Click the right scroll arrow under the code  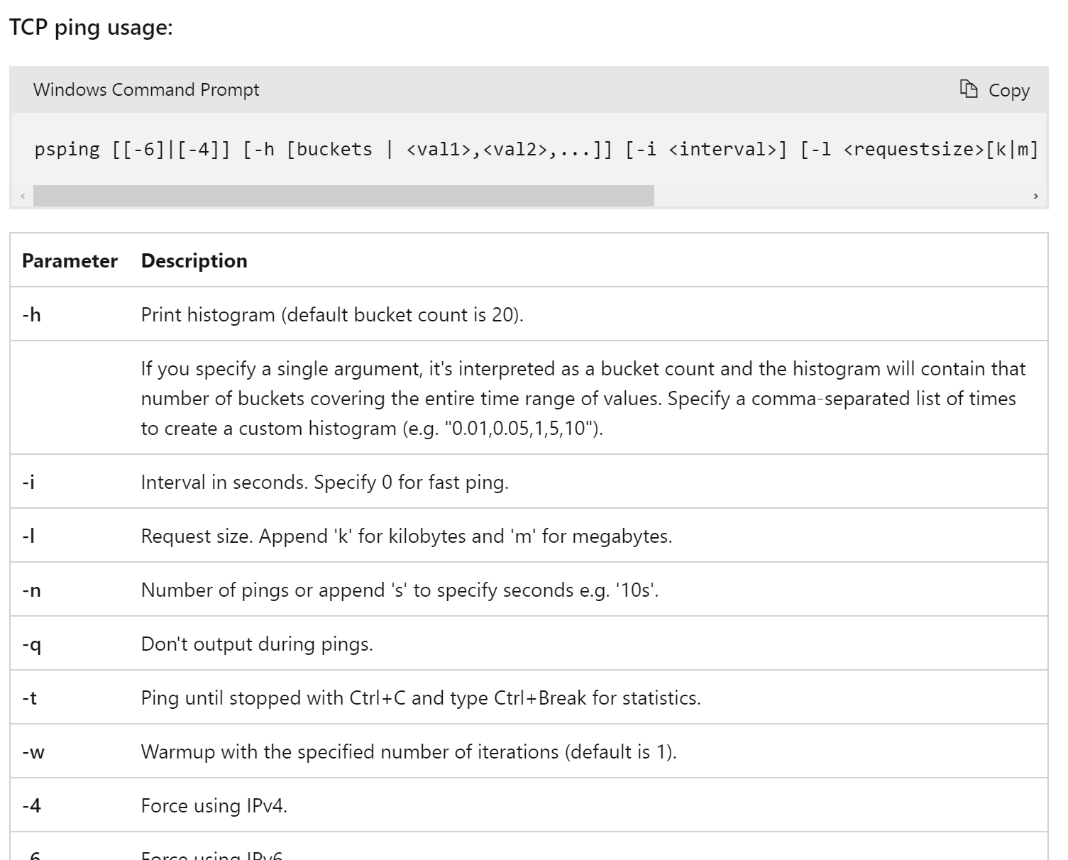click(1035, 196)
